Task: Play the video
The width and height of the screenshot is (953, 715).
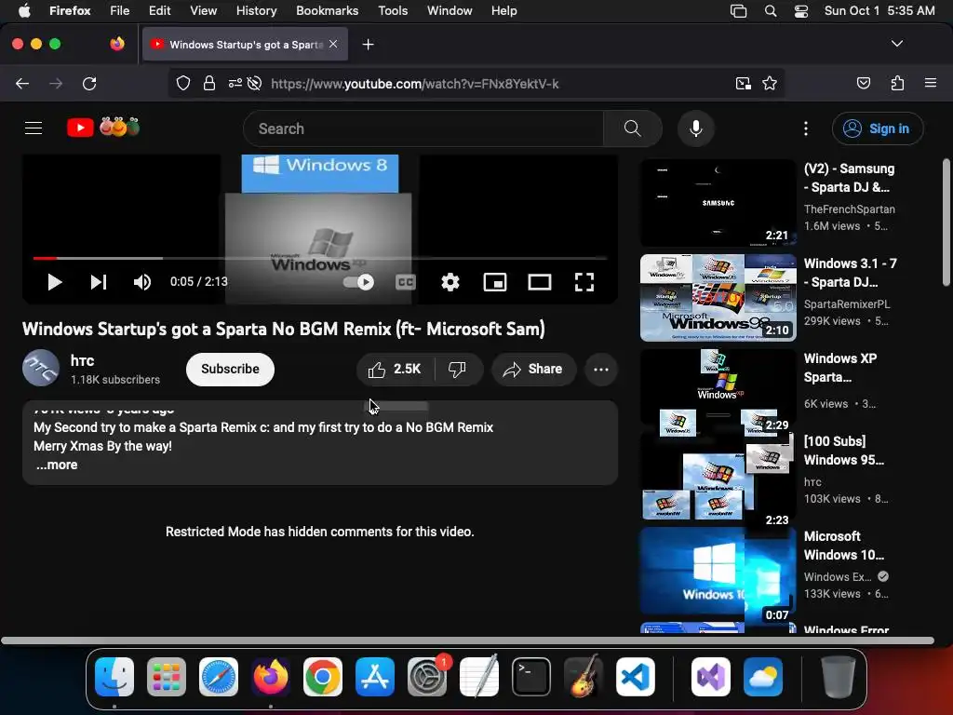Action: coord(55,282)
